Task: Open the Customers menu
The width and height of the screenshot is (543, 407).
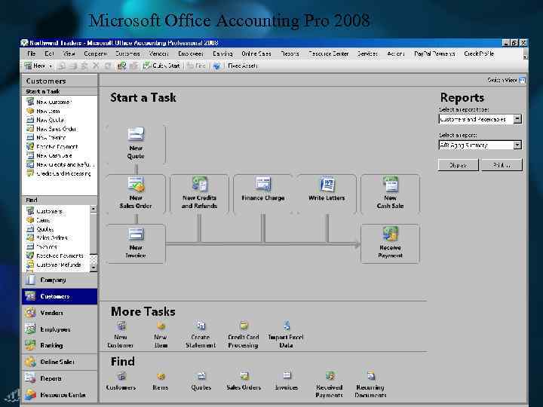Action: click(x=127, y=54)
